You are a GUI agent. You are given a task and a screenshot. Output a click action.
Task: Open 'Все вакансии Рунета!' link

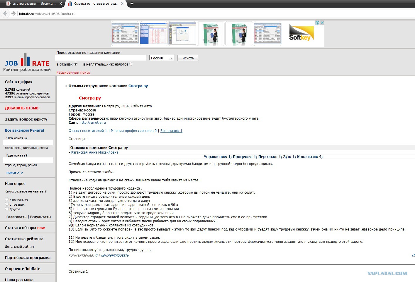pos(25,130)
